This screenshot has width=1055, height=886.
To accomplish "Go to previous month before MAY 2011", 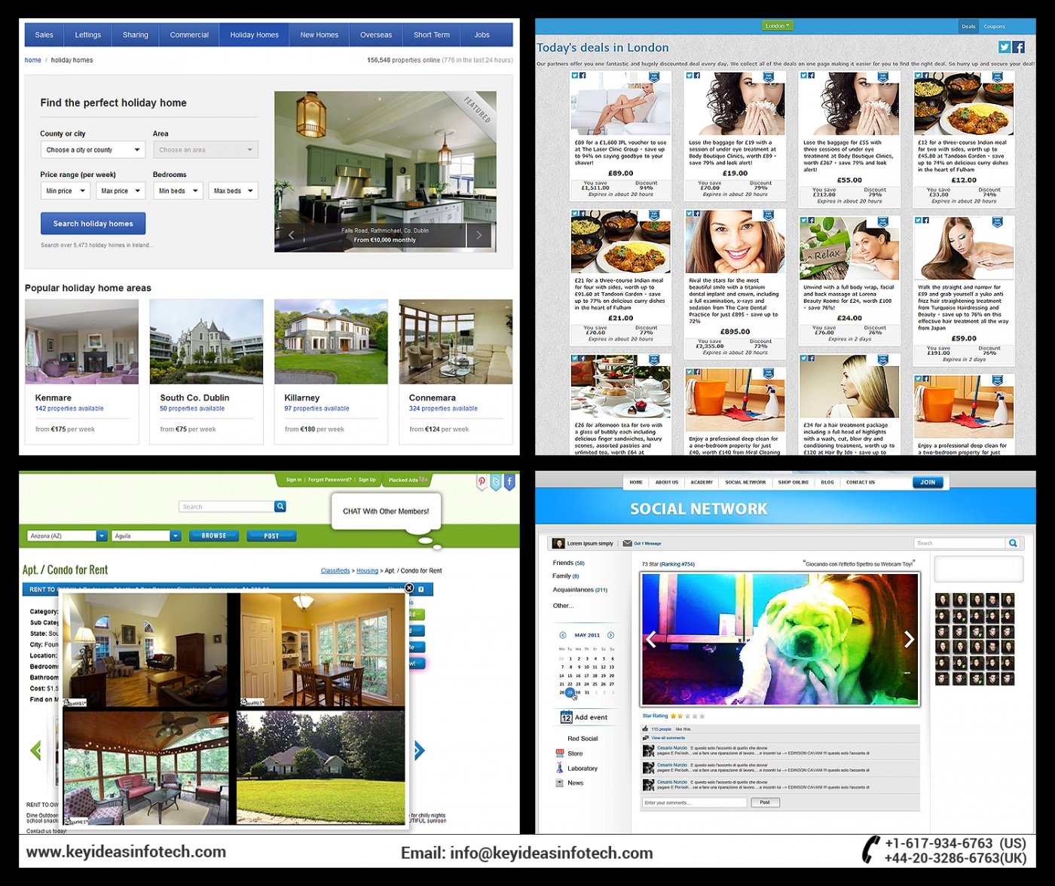I will (562, 635).
